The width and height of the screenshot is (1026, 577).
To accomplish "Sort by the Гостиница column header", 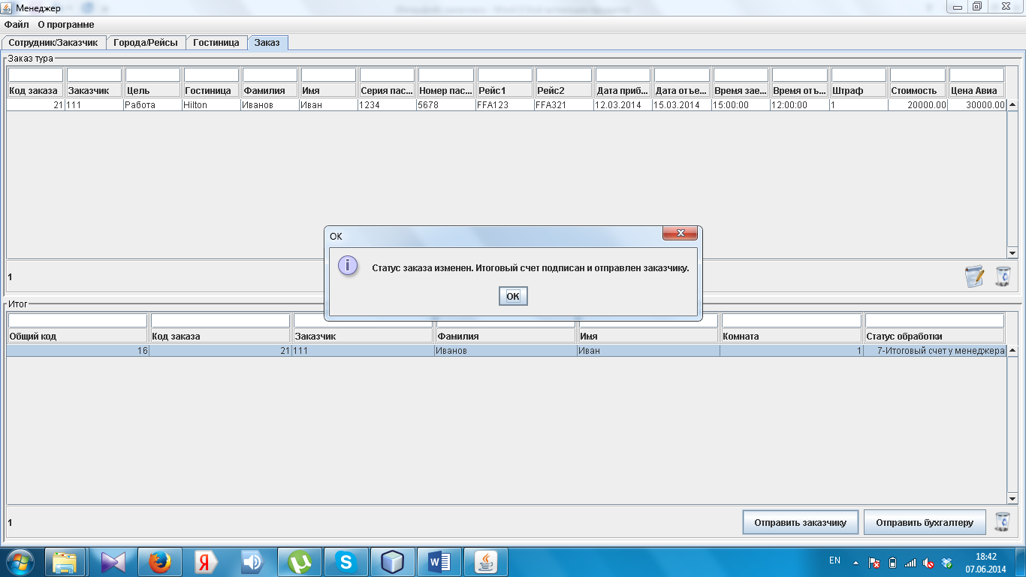I will [212, 90].
